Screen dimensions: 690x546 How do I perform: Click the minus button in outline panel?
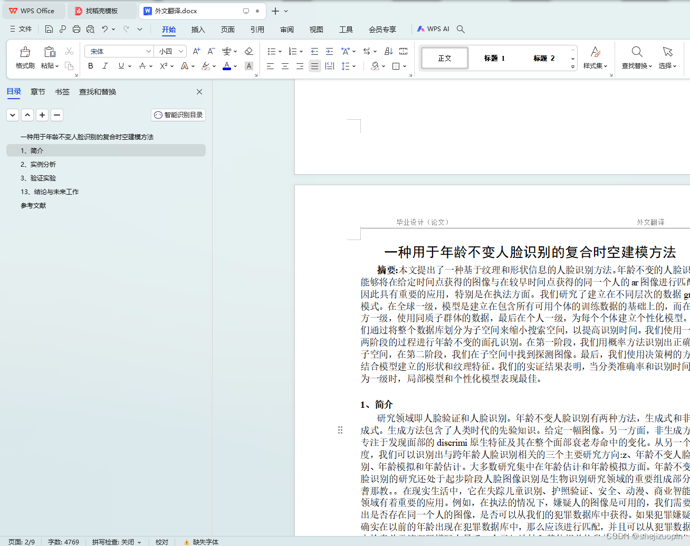[x=57, y=114]
